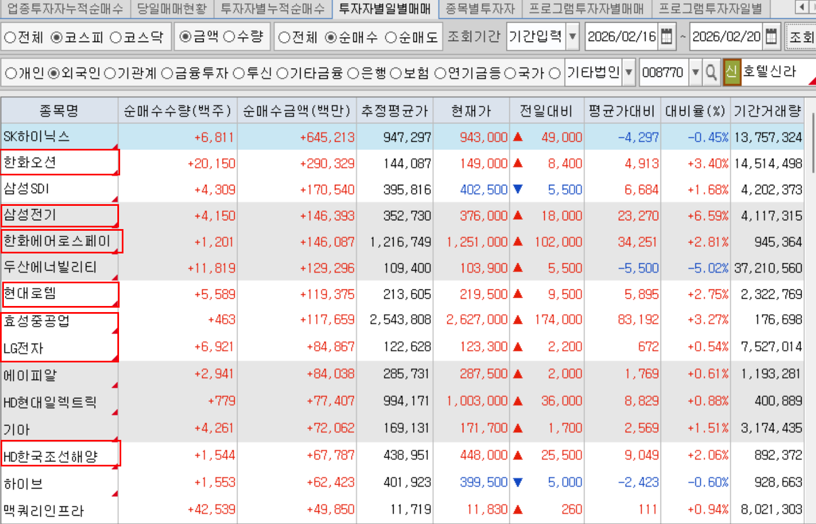Click the green 신 icon beside 호텔신라
816x524 pixels.
point(731,72)
